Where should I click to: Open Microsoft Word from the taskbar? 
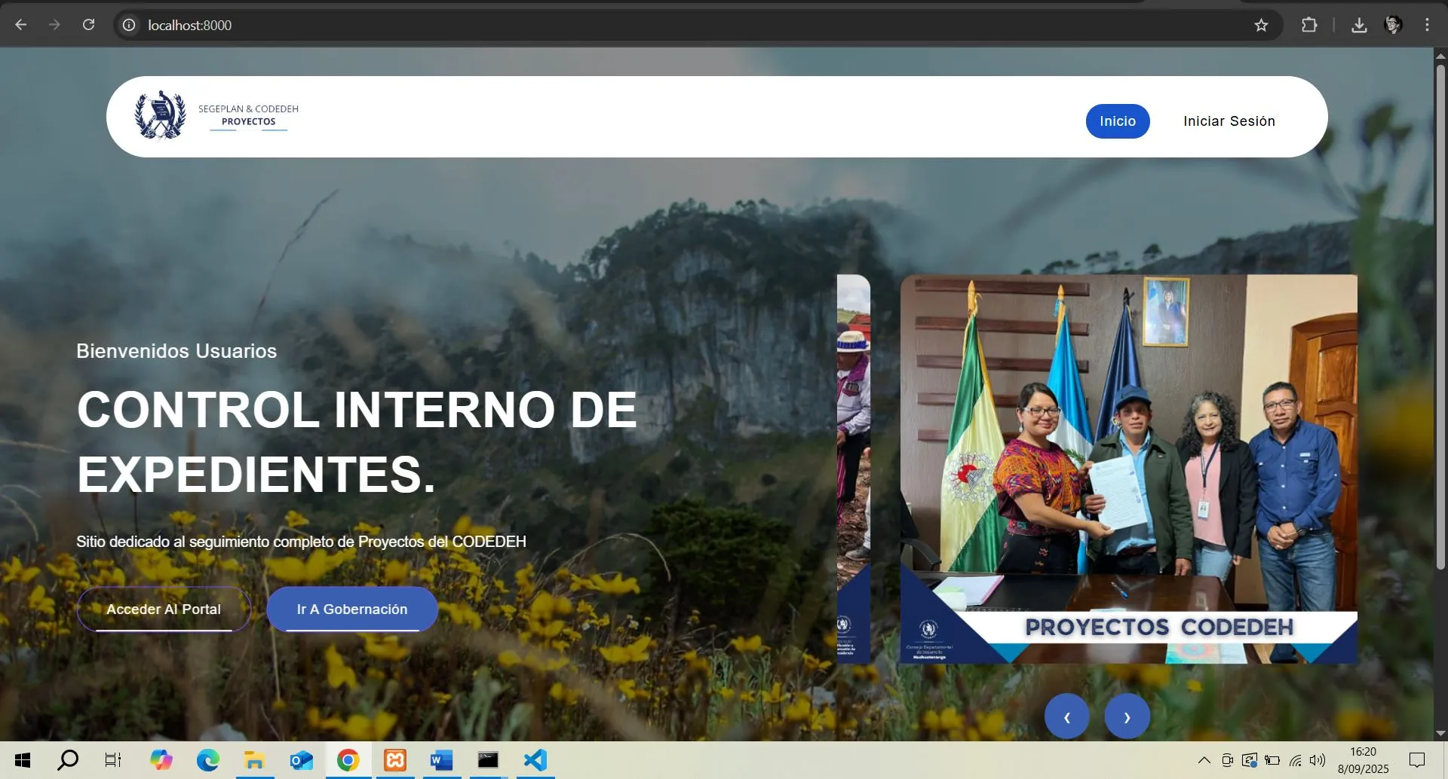[441, 759]
